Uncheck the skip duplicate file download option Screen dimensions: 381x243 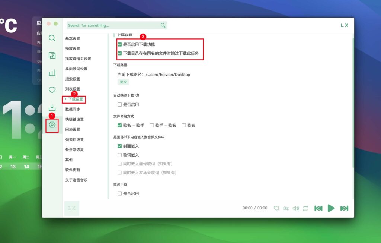click(x=120, y=53)
